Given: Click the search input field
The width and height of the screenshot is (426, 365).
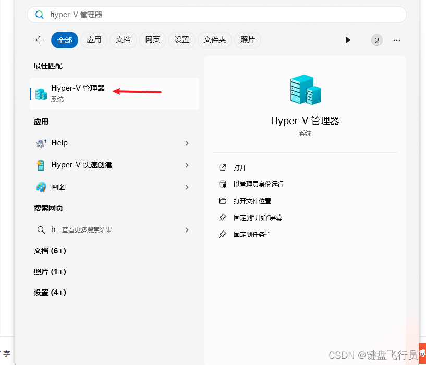Looking at the screenshot, I should click(x=216, y=15).
